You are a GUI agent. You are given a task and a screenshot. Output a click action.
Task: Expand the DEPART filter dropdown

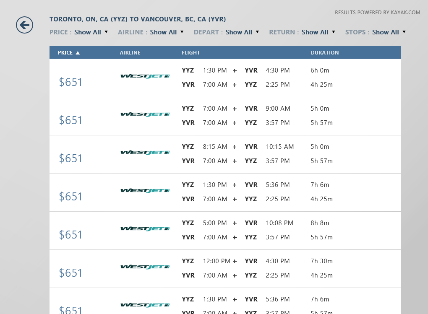pyautogui.click(x=226, y=32)
